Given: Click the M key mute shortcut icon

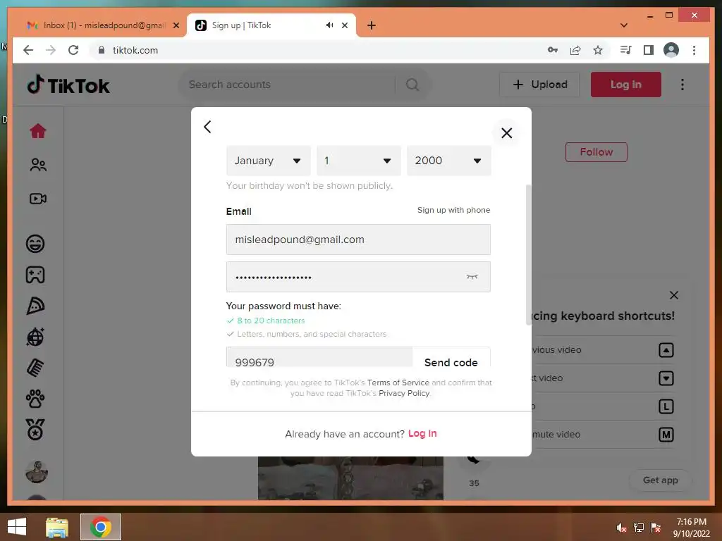Looking at the screenshot, I should (666, 435).
